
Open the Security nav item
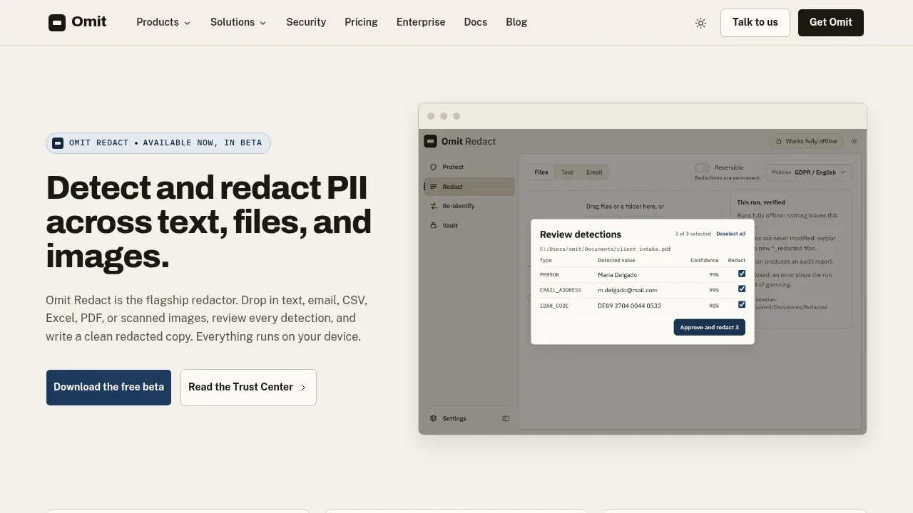tap(306, 22)
